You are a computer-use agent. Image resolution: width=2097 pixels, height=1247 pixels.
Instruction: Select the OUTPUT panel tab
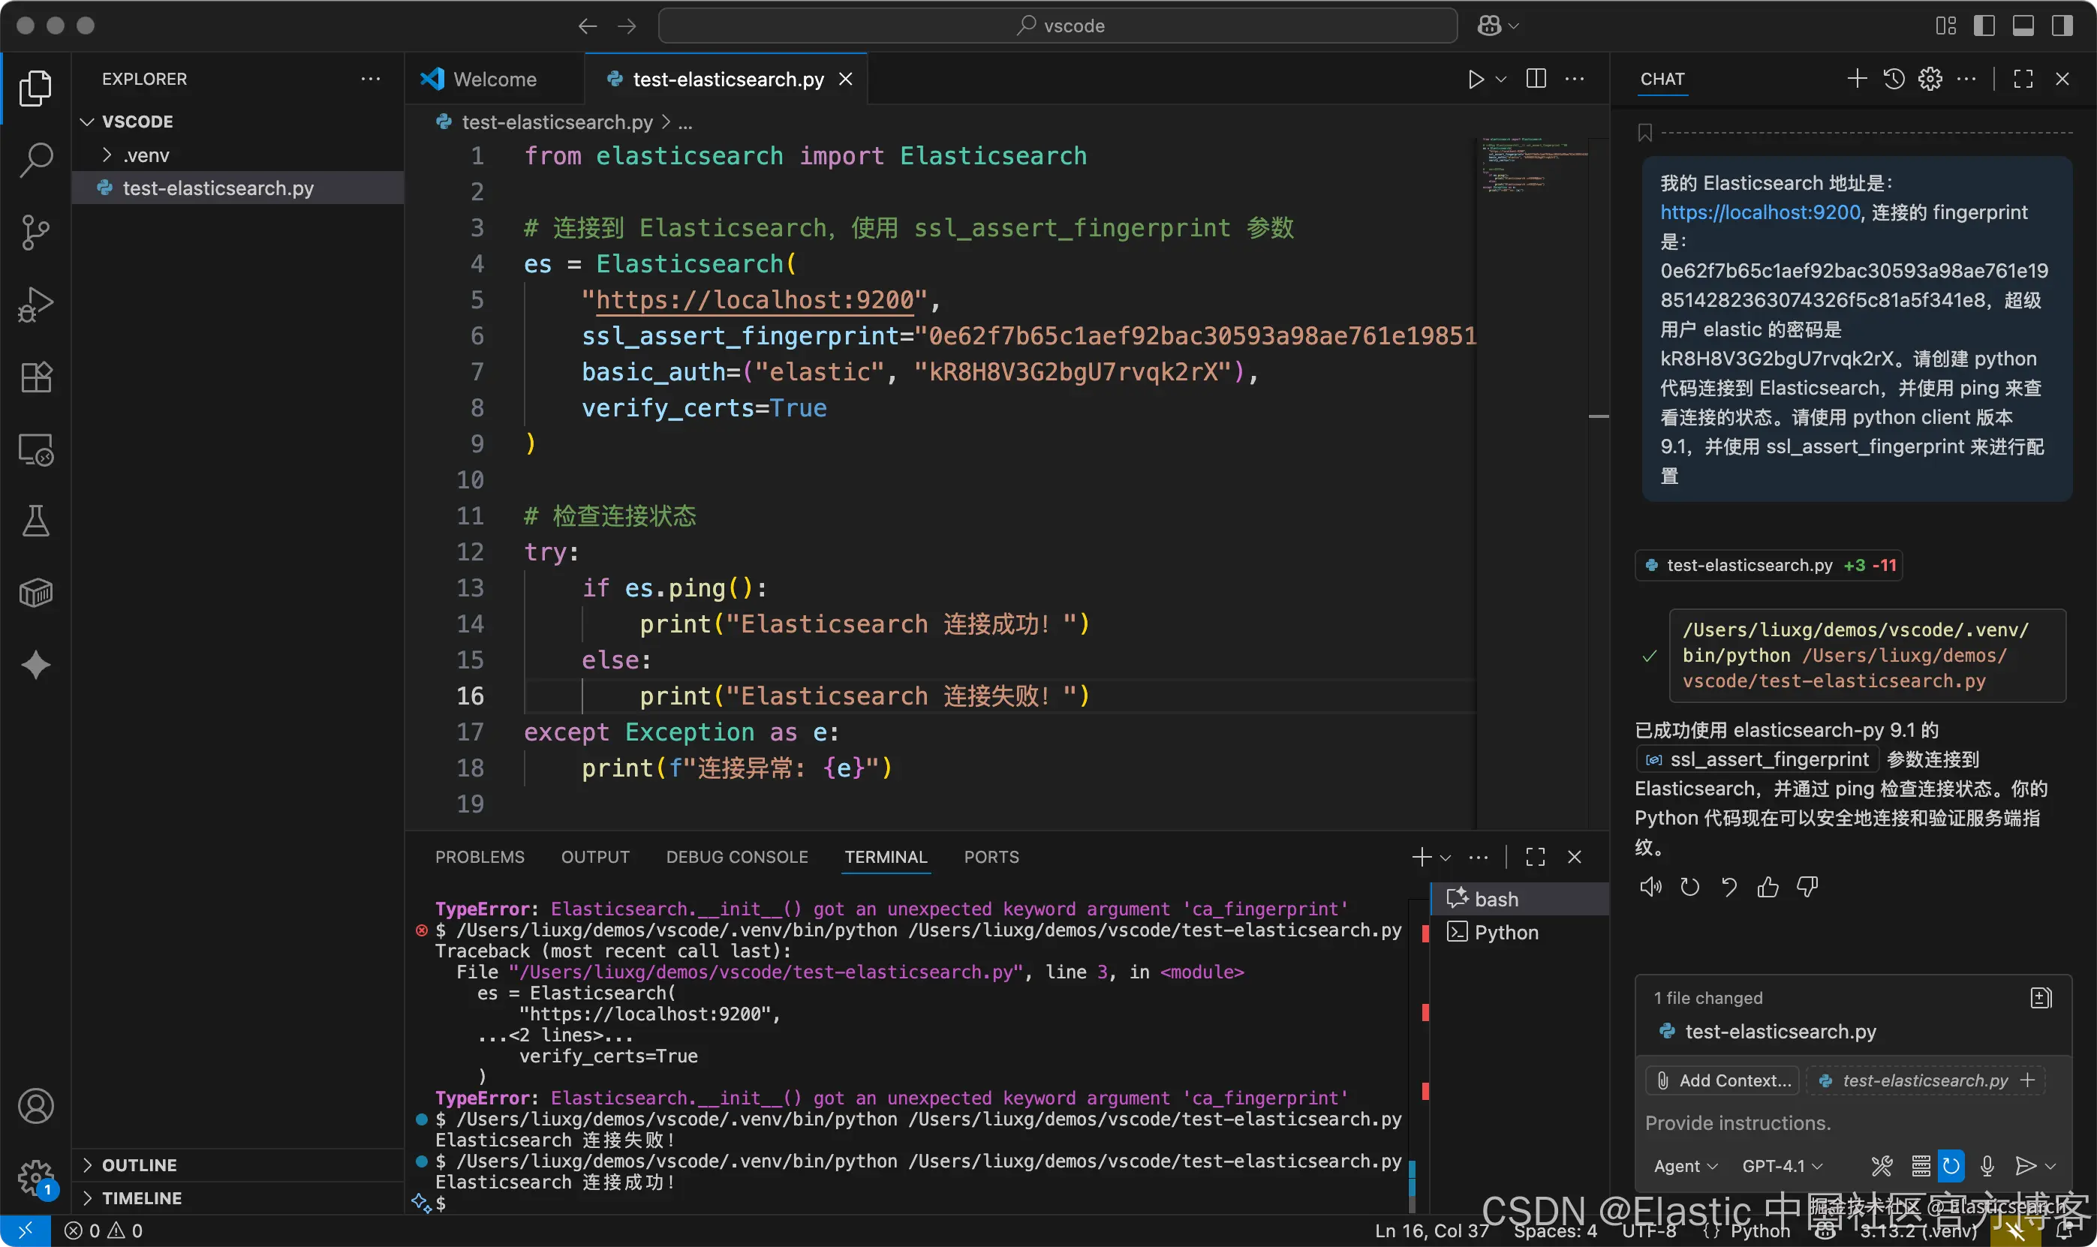tap(595, 856)
